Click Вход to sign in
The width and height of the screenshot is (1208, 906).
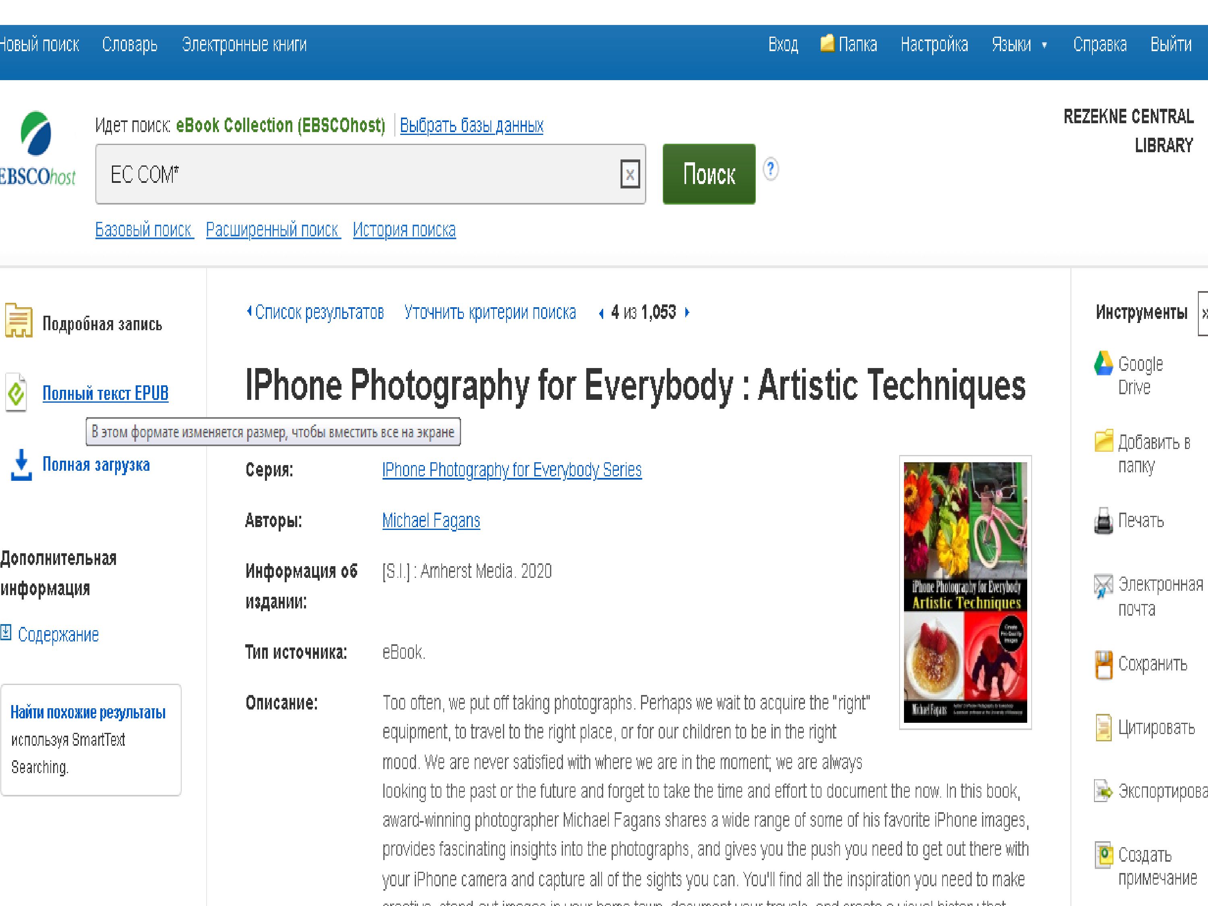point(783,44)
